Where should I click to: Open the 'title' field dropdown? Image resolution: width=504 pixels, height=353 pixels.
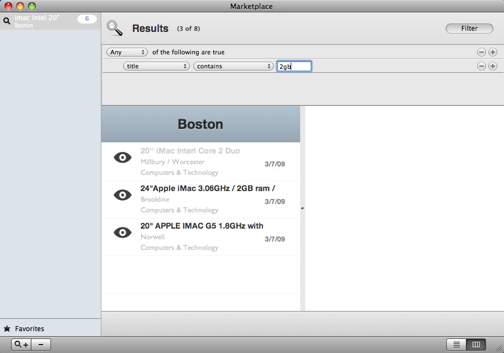tap(156, 66)
